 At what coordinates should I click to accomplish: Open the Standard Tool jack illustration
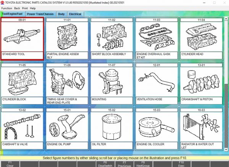click(22, 37)
